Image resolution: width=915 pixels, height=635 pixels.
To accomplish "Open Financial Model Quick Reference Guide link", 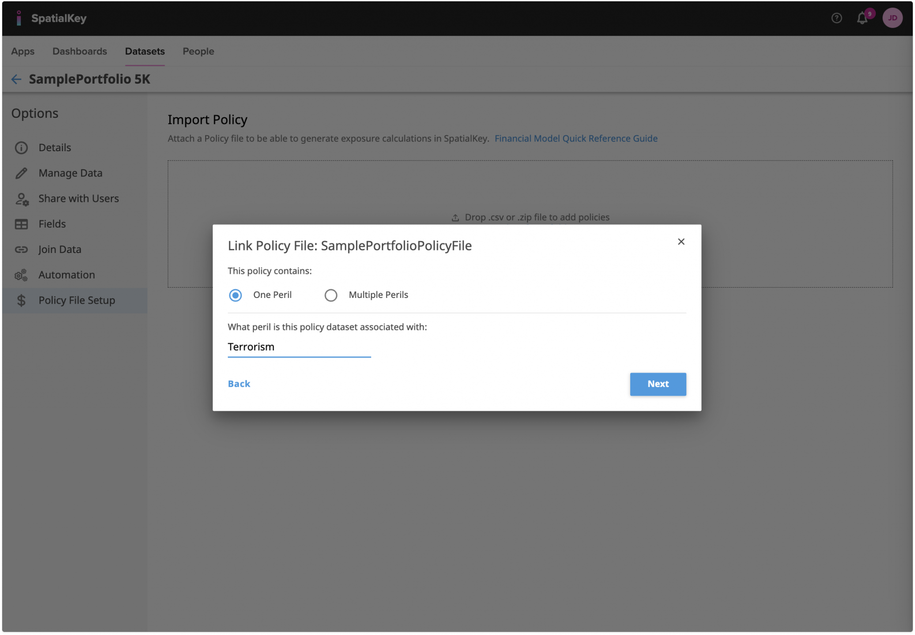I will pyautogui.click(x=575, y=139).
